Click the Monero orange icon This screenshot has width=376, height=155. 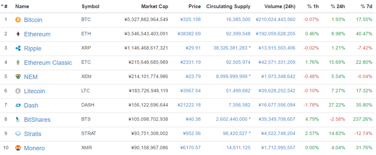[18, 148]
